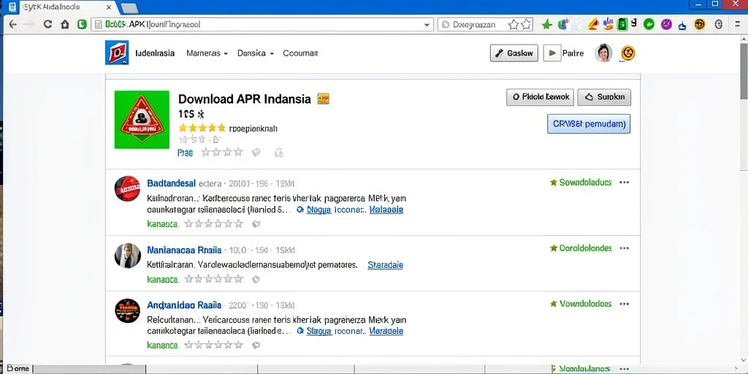Toggle the Ooroldolandes star on second entry
748x374 pixels.
coord(554,248)
